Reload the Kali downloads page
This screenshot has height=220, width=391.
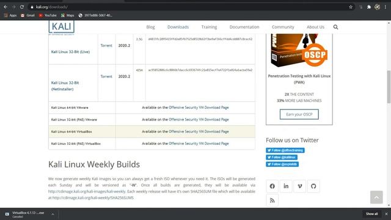point(22,7)
